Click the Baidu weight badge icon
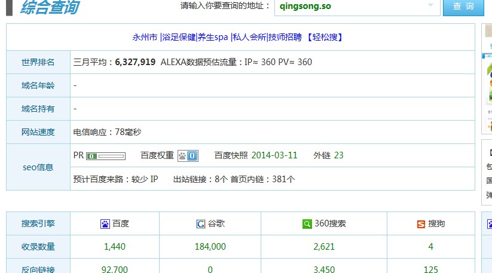The height and width of the screenshot is (273, 492). point(188,156)
